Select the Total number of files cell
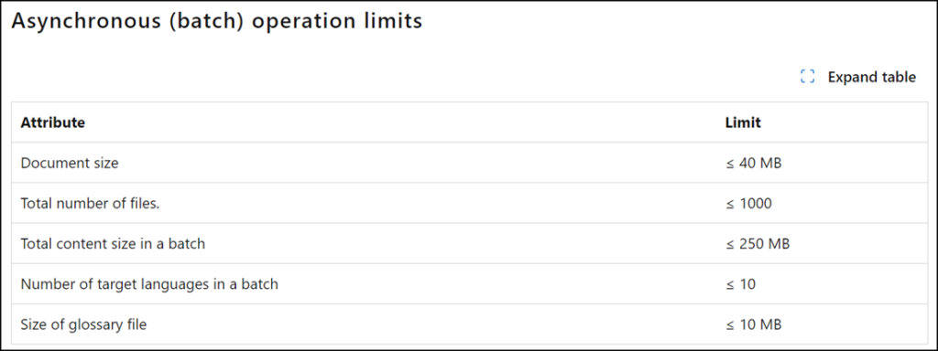 click(91, 204)
